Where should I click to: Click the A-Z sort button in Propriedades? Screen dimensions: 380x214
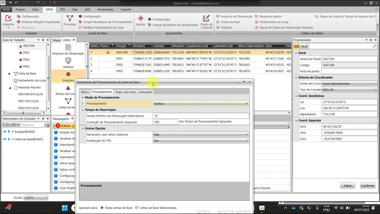pyautogui.click(x=304, y=46)
